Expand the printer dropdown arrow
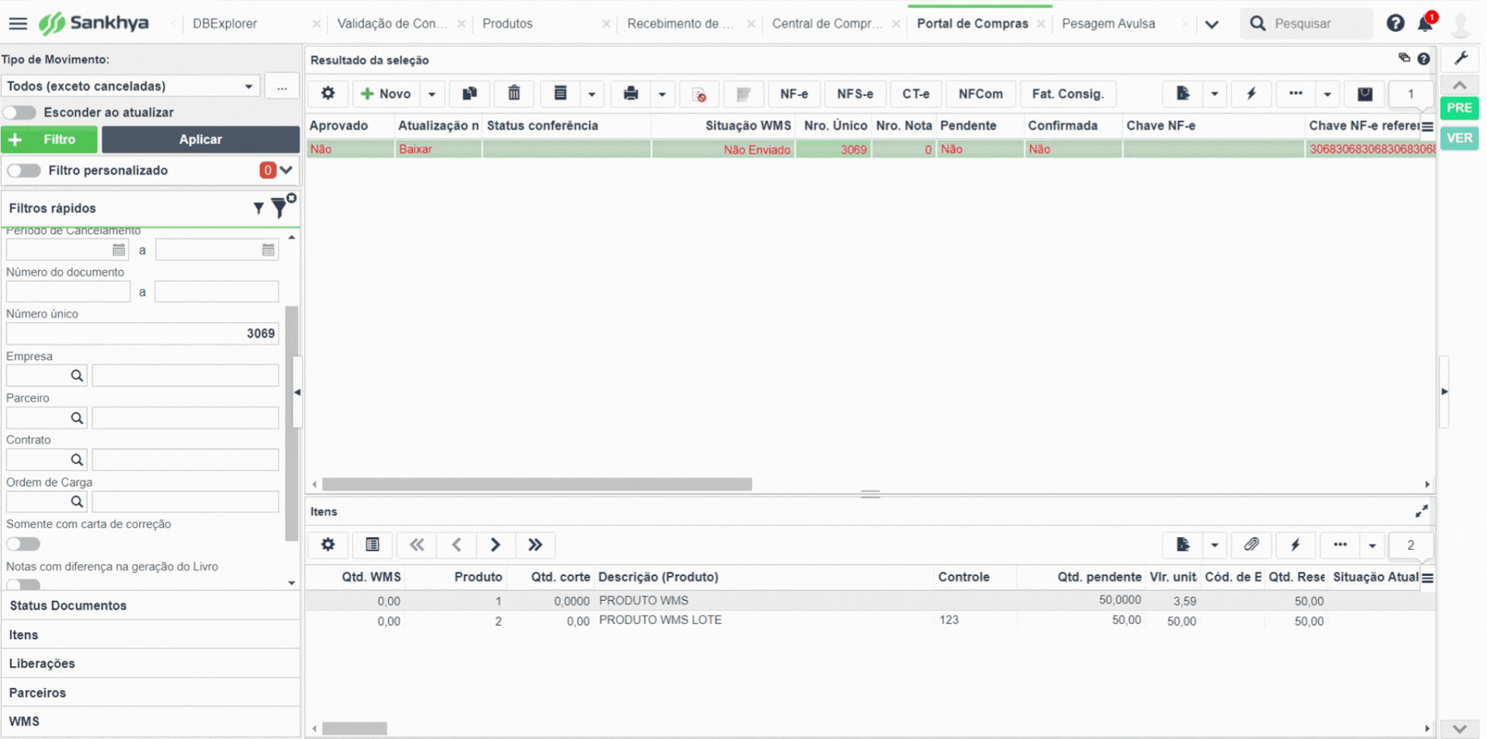The image size is (1487, 739). [662, 94]
